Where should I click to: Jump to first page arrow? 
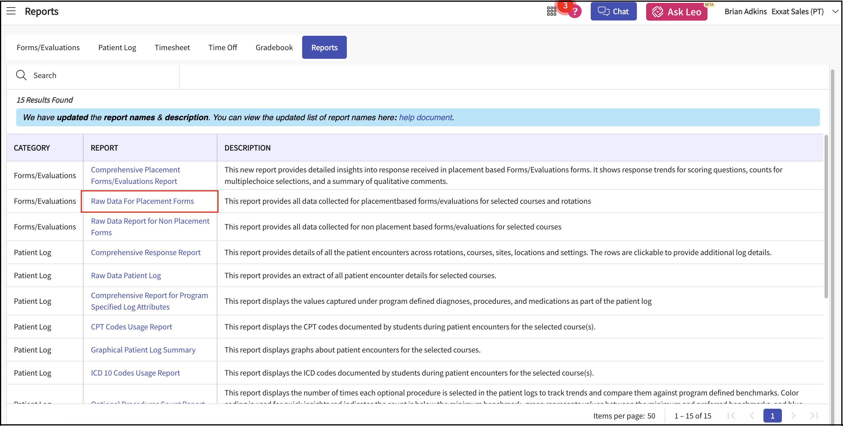pos(731,416)
